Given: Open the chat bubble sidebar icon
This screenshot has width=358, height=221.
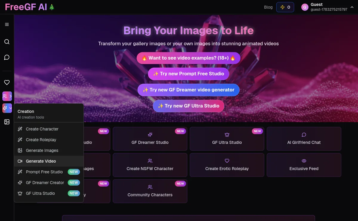Looking at the screenshot, I should (x=7, y=57).
